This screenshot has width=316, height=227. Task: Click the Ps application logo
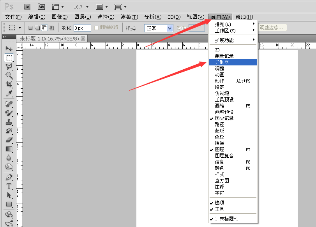coord(9,7)
